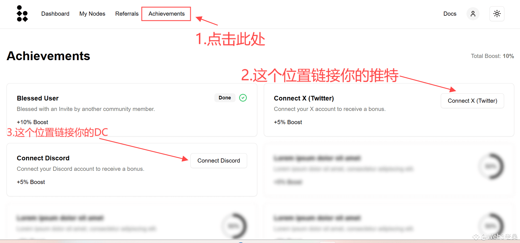Select the Achievements tab

point(167,14)
